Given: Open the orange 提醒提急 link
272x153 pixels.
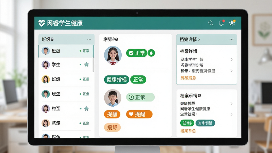Looking at the screenshot, I should coord(188,78).
